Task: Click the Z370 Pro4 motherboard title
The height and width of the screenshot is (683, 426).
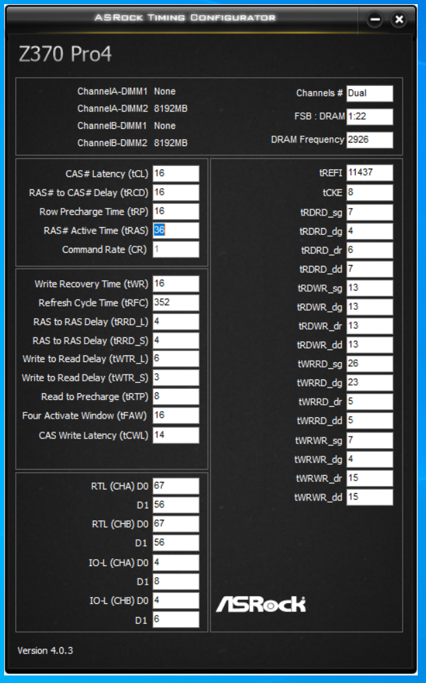Action: click(x=65, y=54)
